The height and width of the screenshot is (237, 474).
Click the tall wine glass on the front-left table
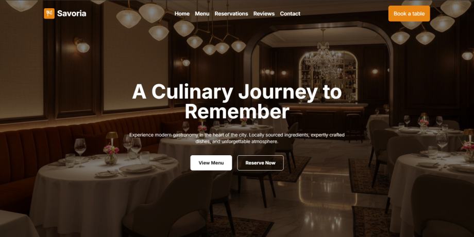click(x=80, y=151)
